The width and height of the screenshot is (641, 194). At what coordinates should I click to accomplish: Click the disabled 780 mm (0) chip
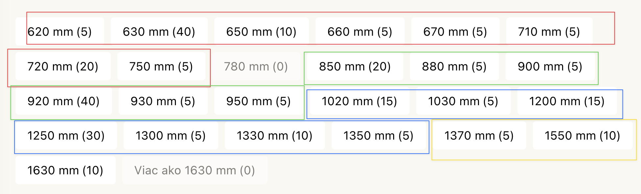click(x=256, y=67)
